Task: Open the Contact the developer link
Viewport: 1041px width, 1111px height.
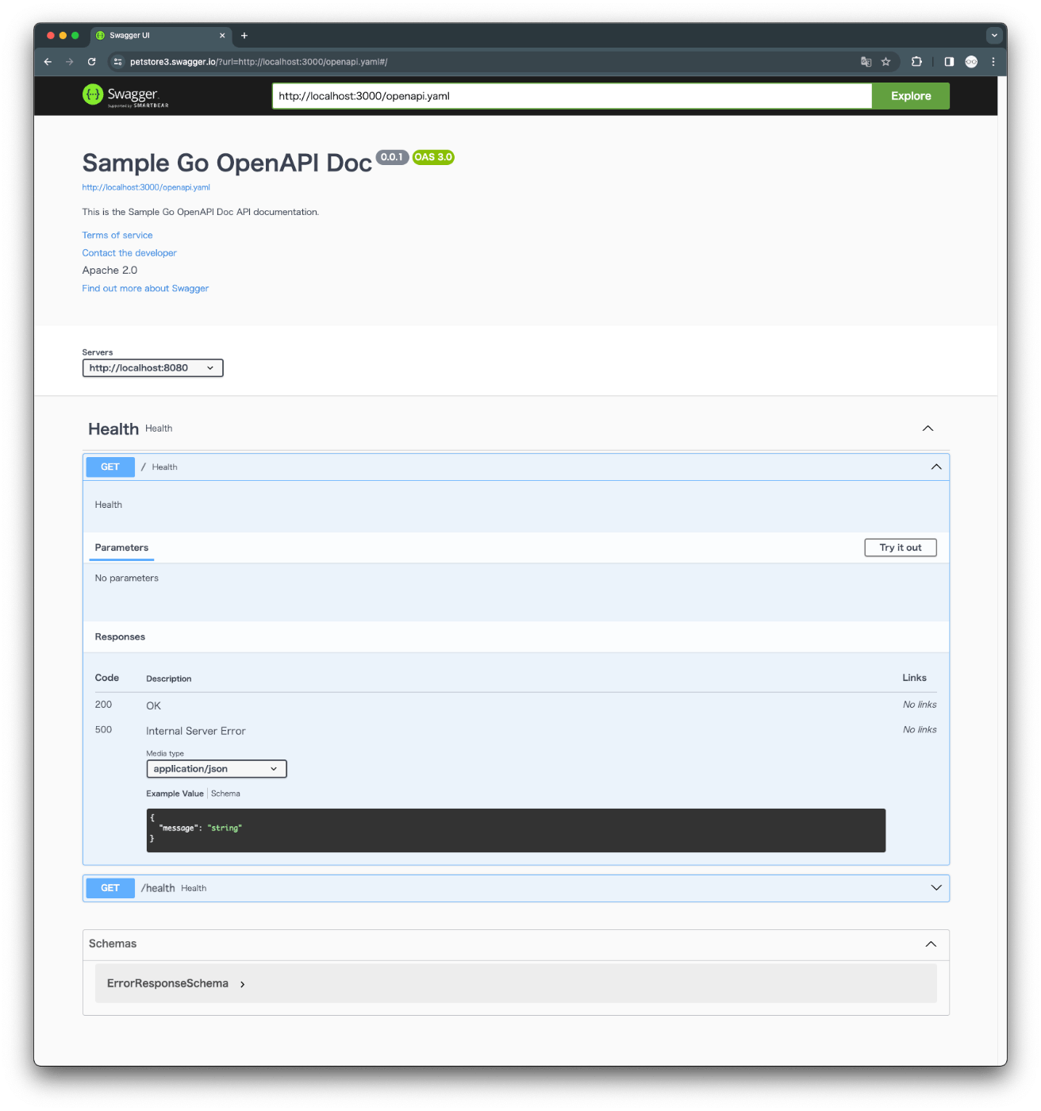Action: click(129, 253)
